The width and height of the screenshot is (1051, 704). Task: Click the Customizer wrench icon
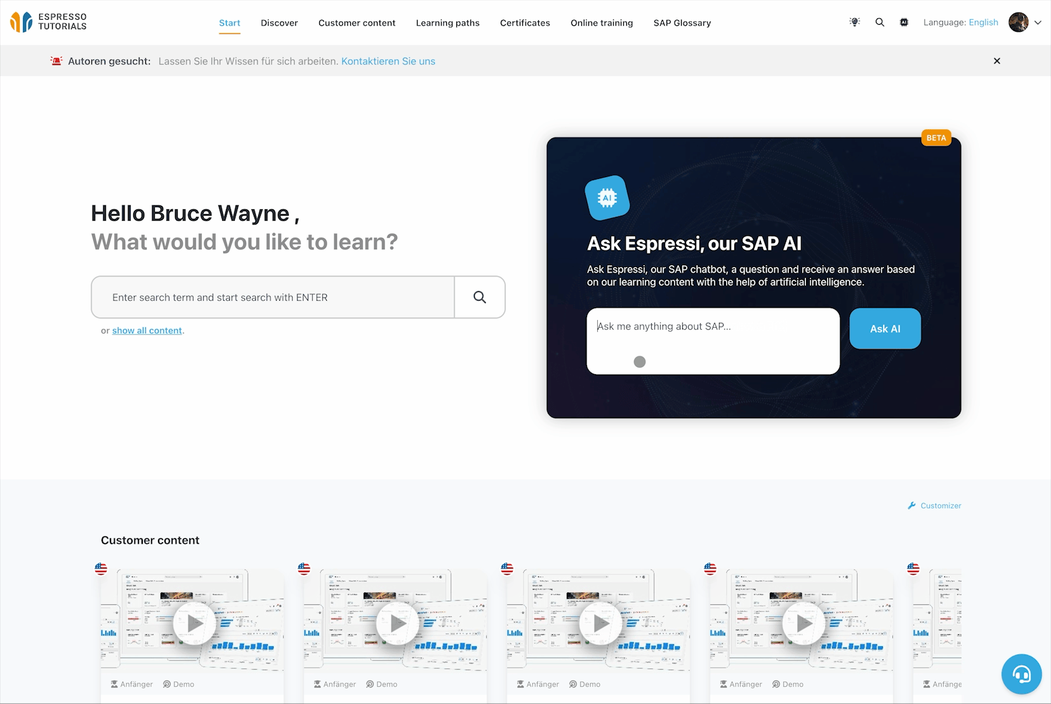click(912, 505)
